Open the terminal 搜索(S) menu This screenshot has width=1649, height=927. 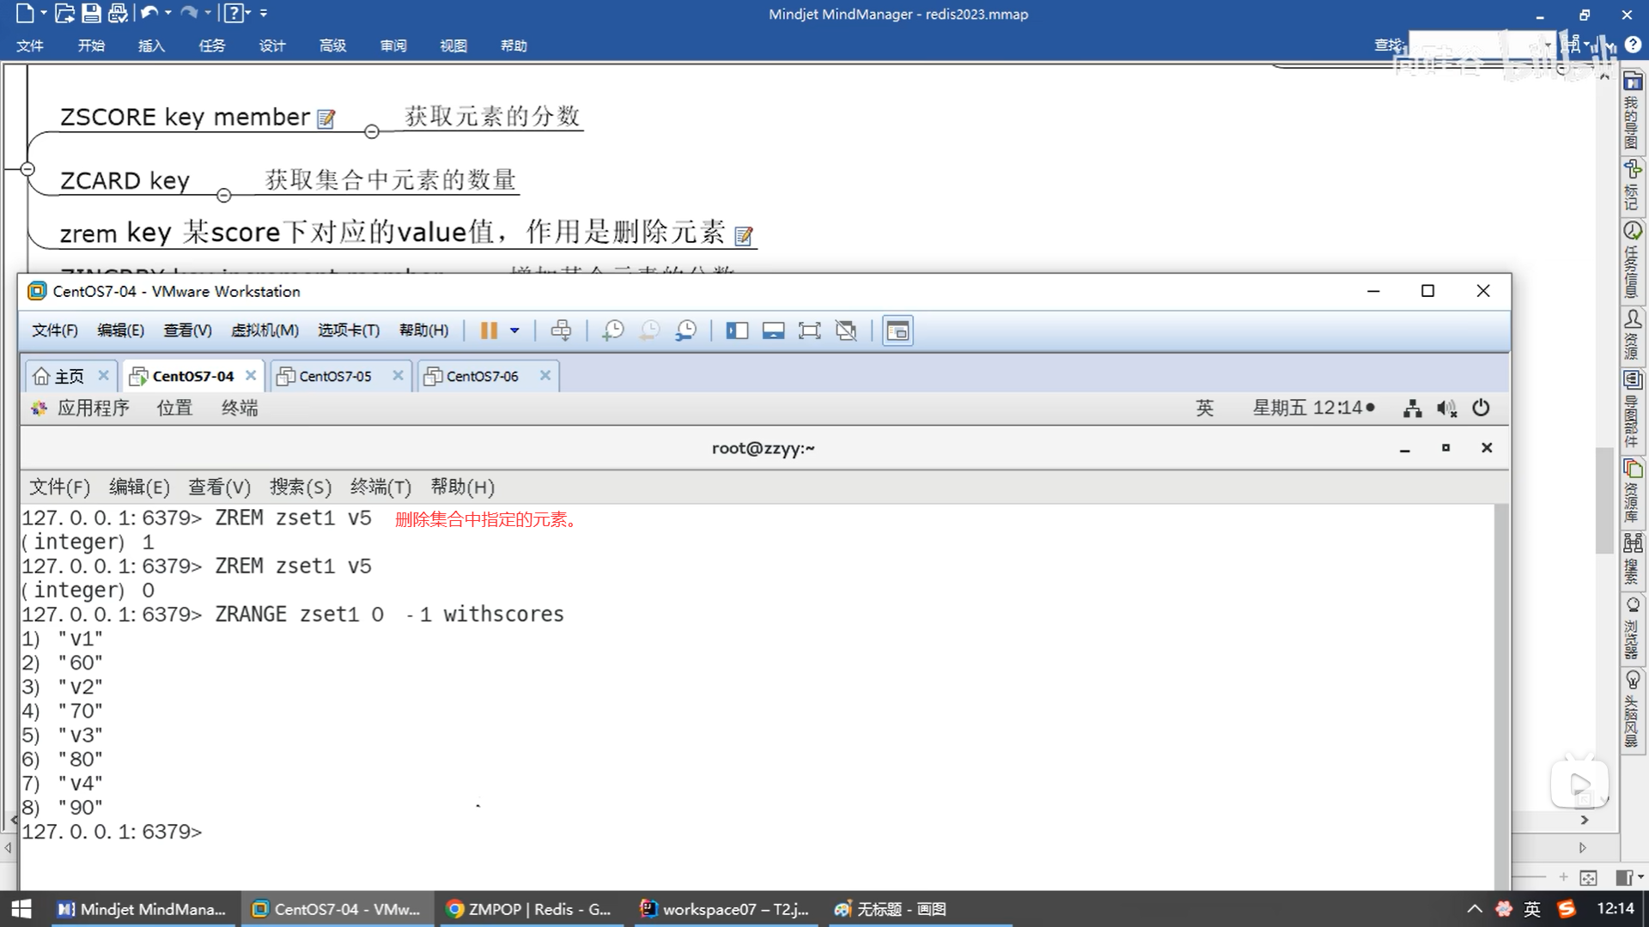click(300, 487)
